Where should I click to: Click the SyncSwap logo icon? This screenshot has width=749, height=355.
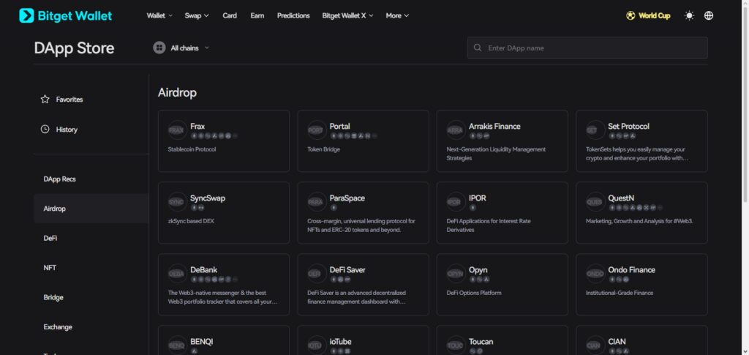click(176, 201)
